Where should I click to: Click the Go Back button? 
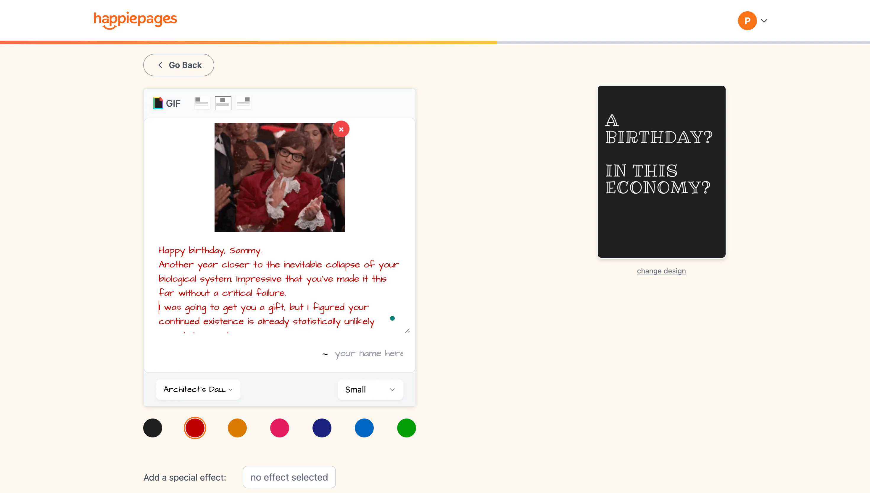[x=179, y=65]
